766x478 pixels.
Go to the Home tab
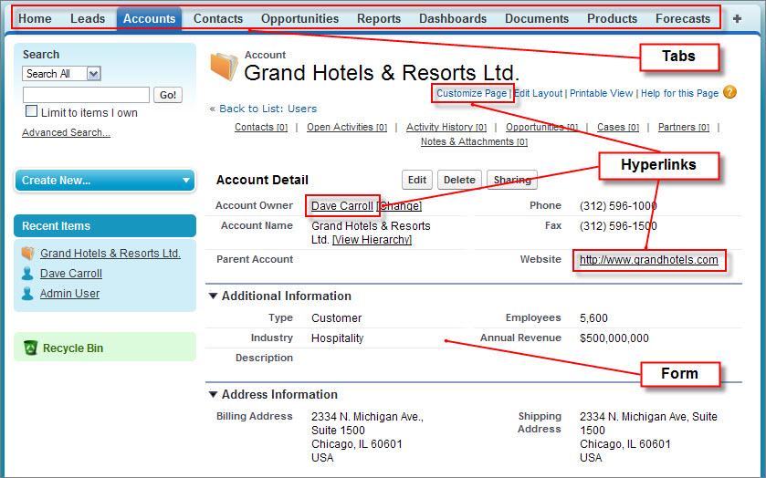[35, 18]
